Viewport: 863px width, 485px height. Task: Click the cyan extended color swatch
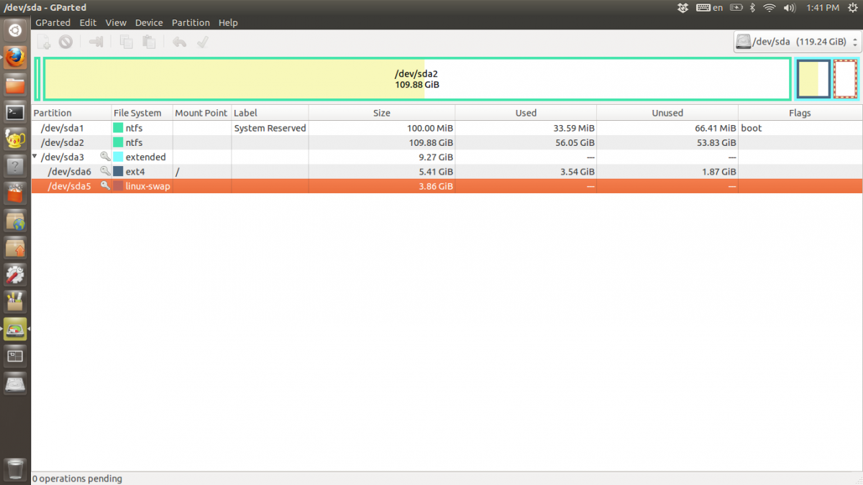point(118,157)
